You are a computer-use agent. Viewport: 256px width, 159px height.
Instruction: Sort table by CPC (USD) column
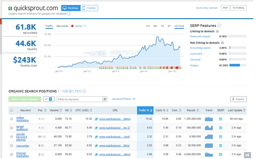click(x=84, y=110)
